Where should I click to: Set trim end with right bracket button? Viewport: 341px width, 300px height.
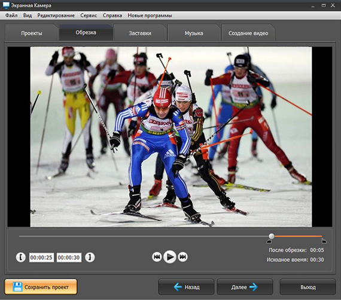90,257
